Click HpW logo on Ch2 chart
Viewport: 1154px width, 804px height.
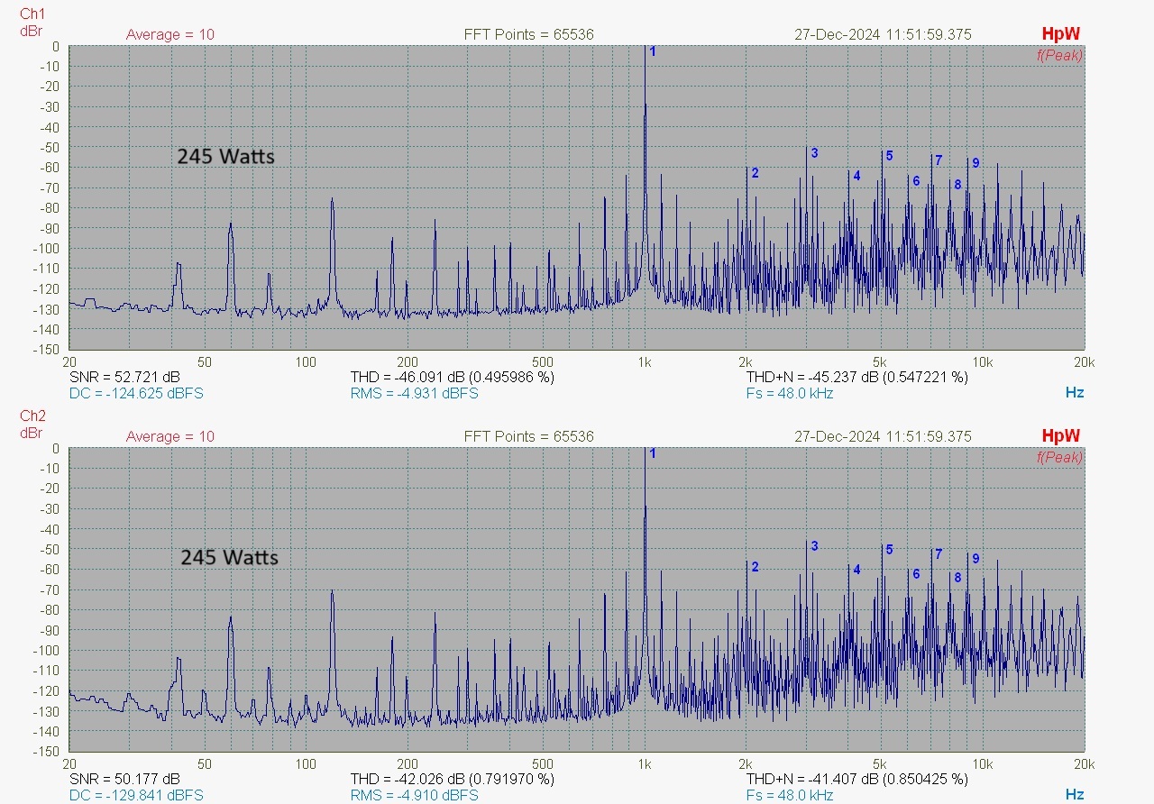(1060, 436)
